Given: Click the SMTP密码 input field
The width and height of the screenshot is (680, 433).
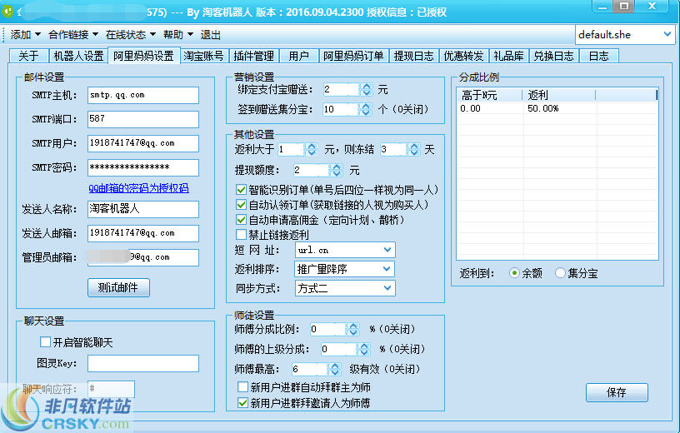Looking at the screenshot, I should click(143, 167).
